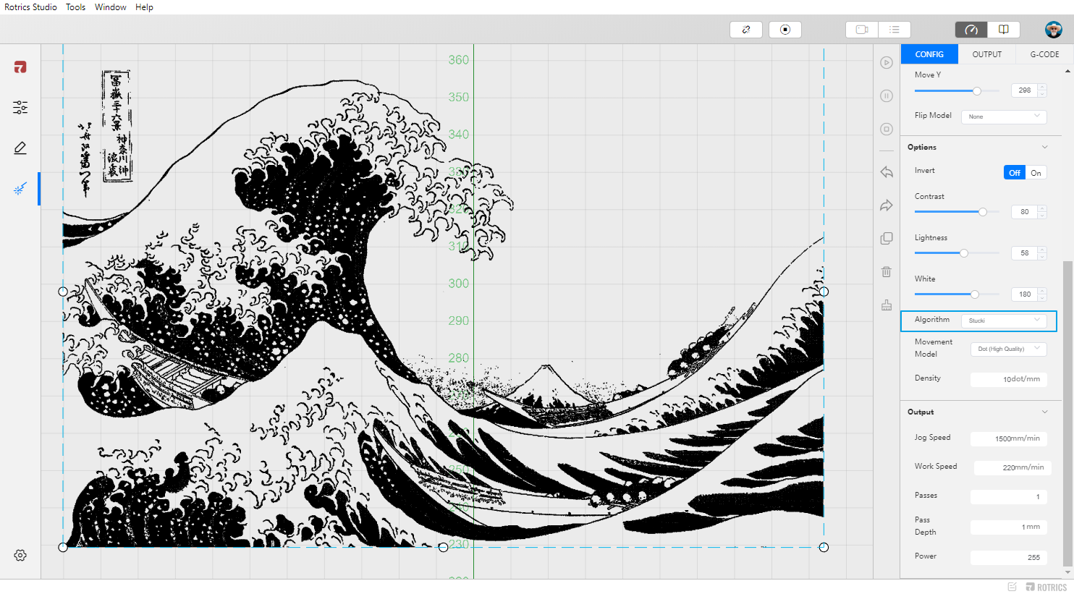Image resolution: width=1074 pixels, height=594 pixels.
Task: Select the pen drawing mode in the sidebar
Action: (x=20, y=148)
